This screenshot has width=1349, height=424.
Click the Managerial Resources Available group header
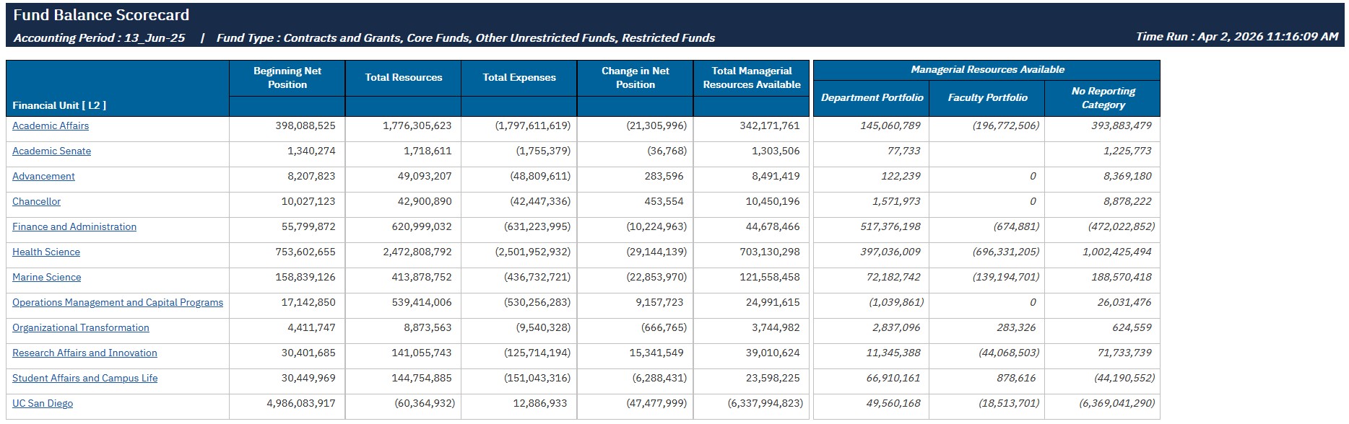click(987, 70)
